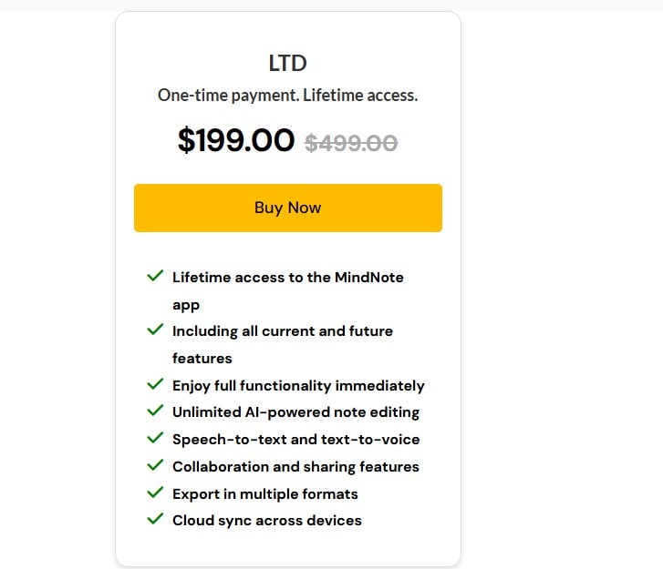The image size is (663, 569).
Task: Click the Unlimited AI-powered note editing text
Action: click(295, 412)
